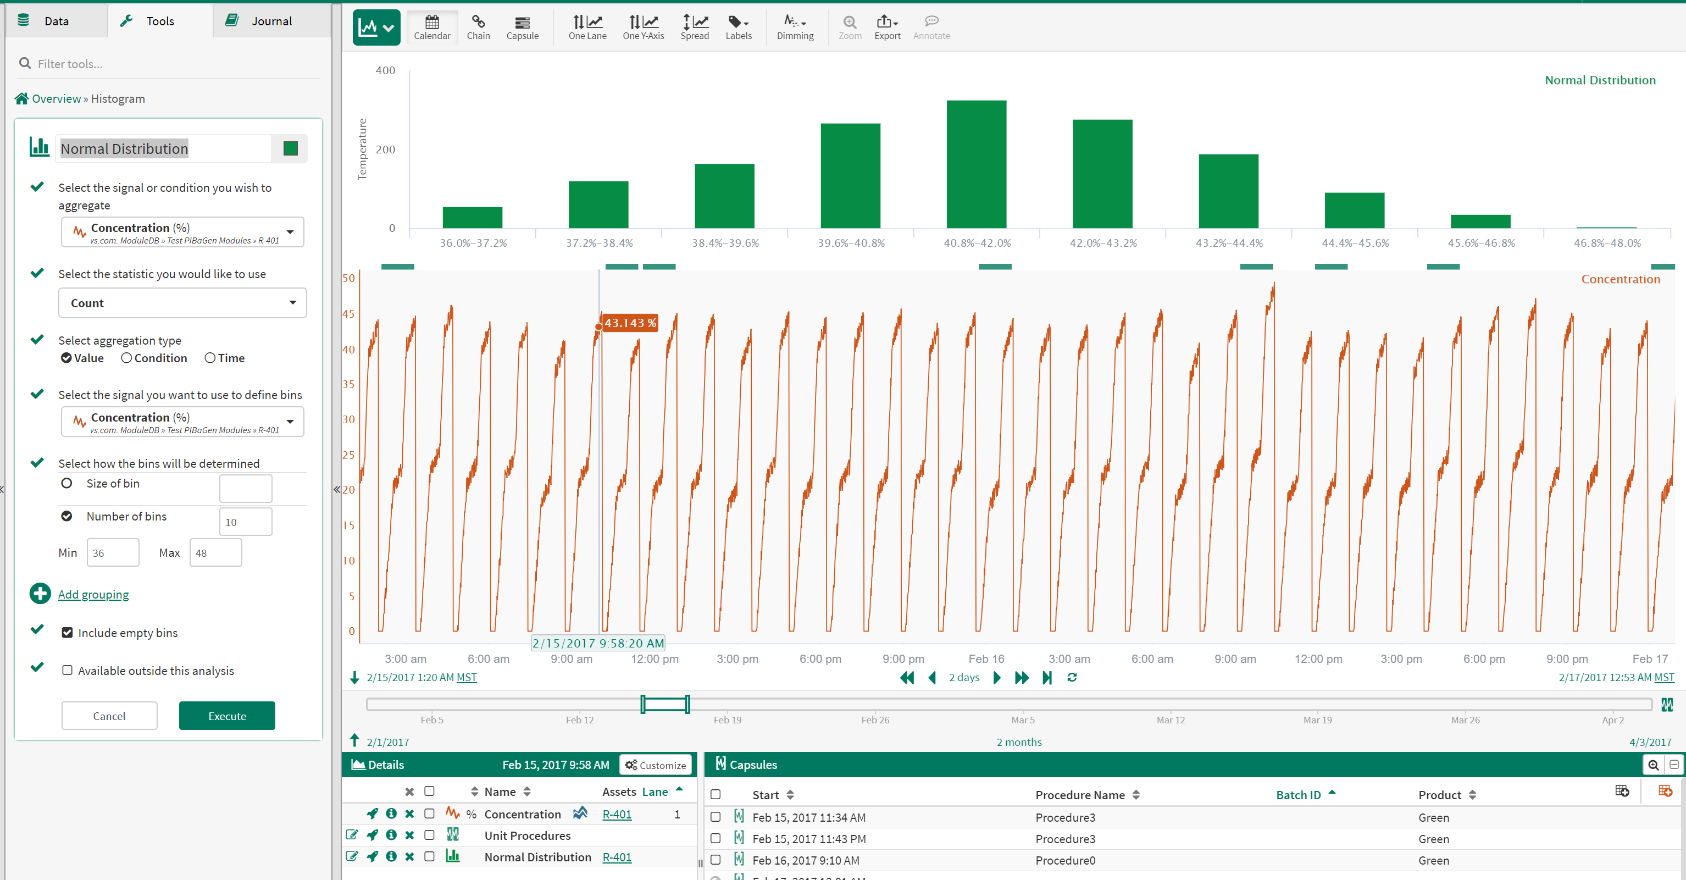Viewport: 1686px width, 880px height.
Task: Click the Add grouping link
Action: click(93, 594)
